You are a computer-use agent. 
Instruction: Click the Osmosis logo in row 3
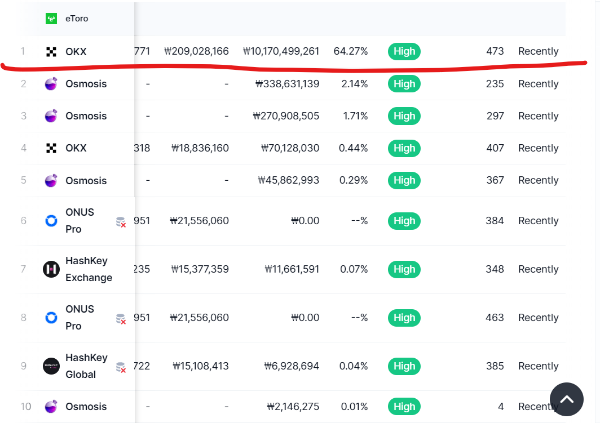[51, 116]
